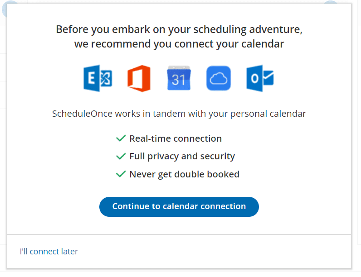Continue to calendar connection

pos(179,207)
